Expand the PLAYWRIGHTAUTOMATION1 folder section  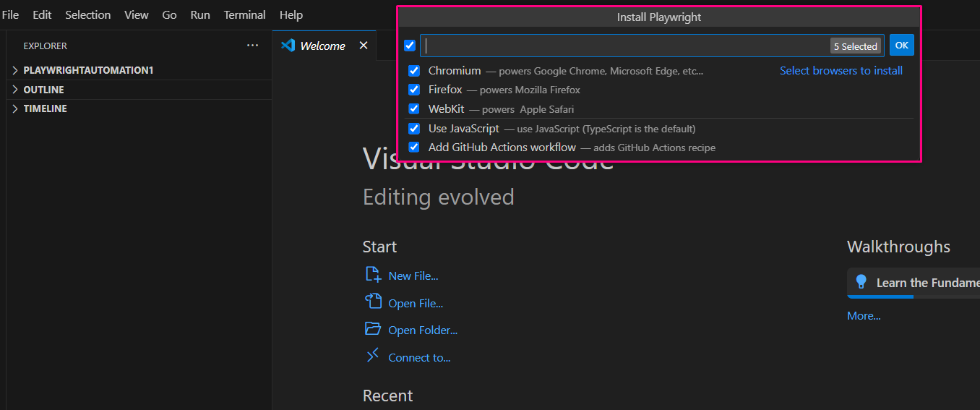(x=139, y=70)
